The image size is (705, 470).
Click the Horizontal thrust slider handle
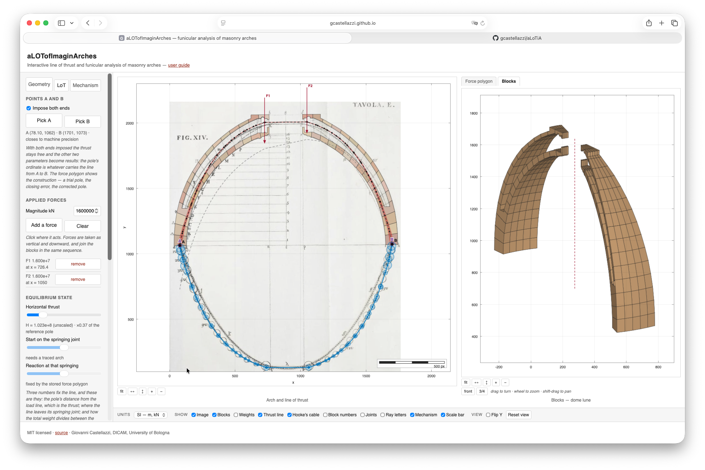43,315
